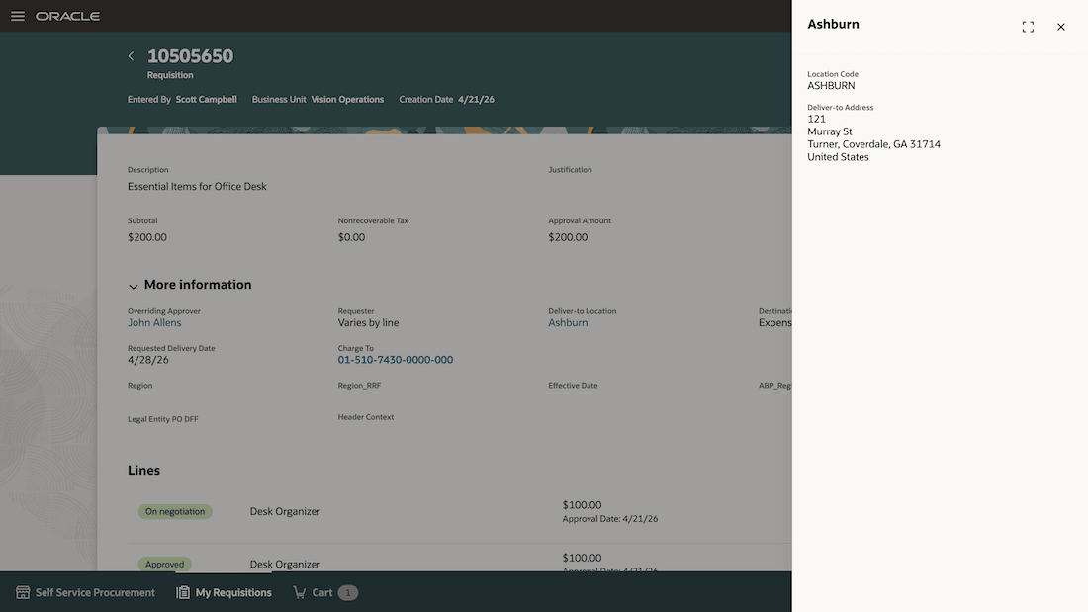Click the On negotiation status badge
1088x612 pixels.
(x=175, y=511)
